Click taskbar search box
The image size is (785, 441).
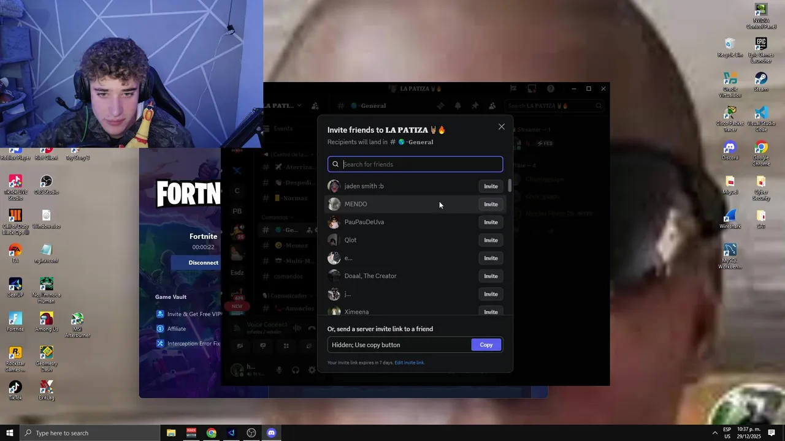(90, 433)
